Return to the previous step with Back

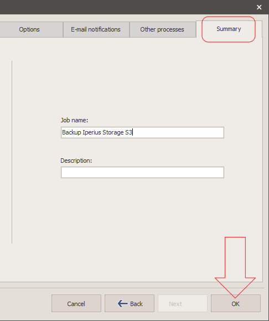coord(130,303)
